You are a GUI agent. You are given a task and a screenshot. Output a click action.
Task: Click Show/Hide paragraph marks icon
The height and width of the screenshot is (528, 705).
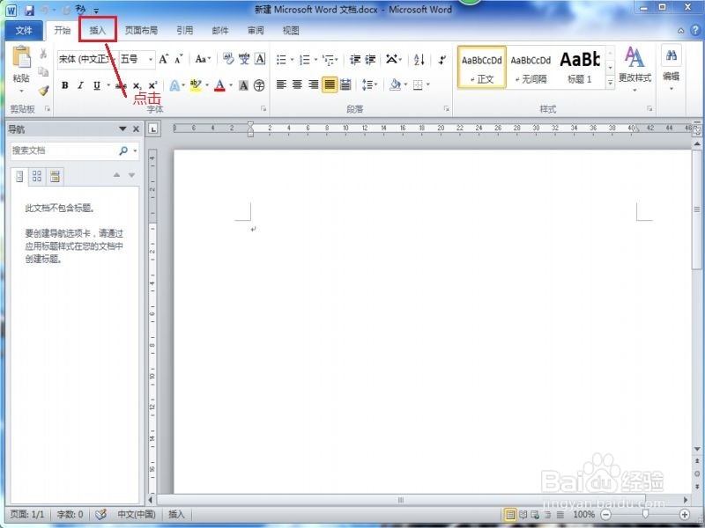click(442, 59)
